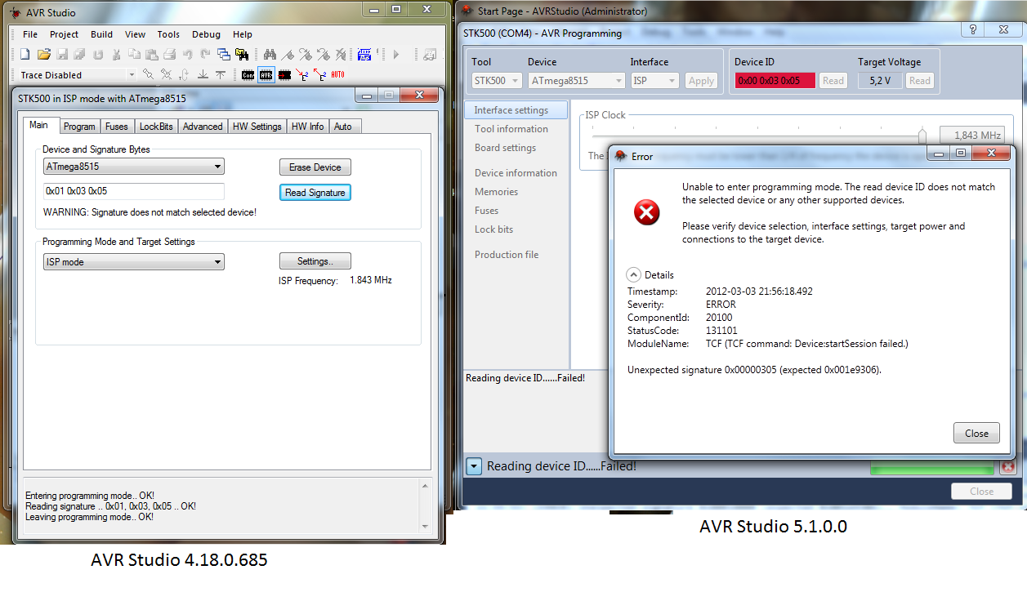This screenshot has width=1027, height=601.
Task: Open the Tools menu in AVR Studio 4
Action: (168, 34)
